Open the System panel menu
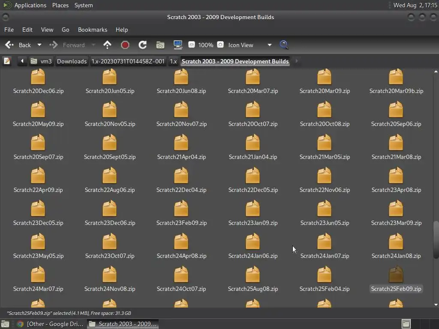Screen dimensions: 439x329 [84, 5]
